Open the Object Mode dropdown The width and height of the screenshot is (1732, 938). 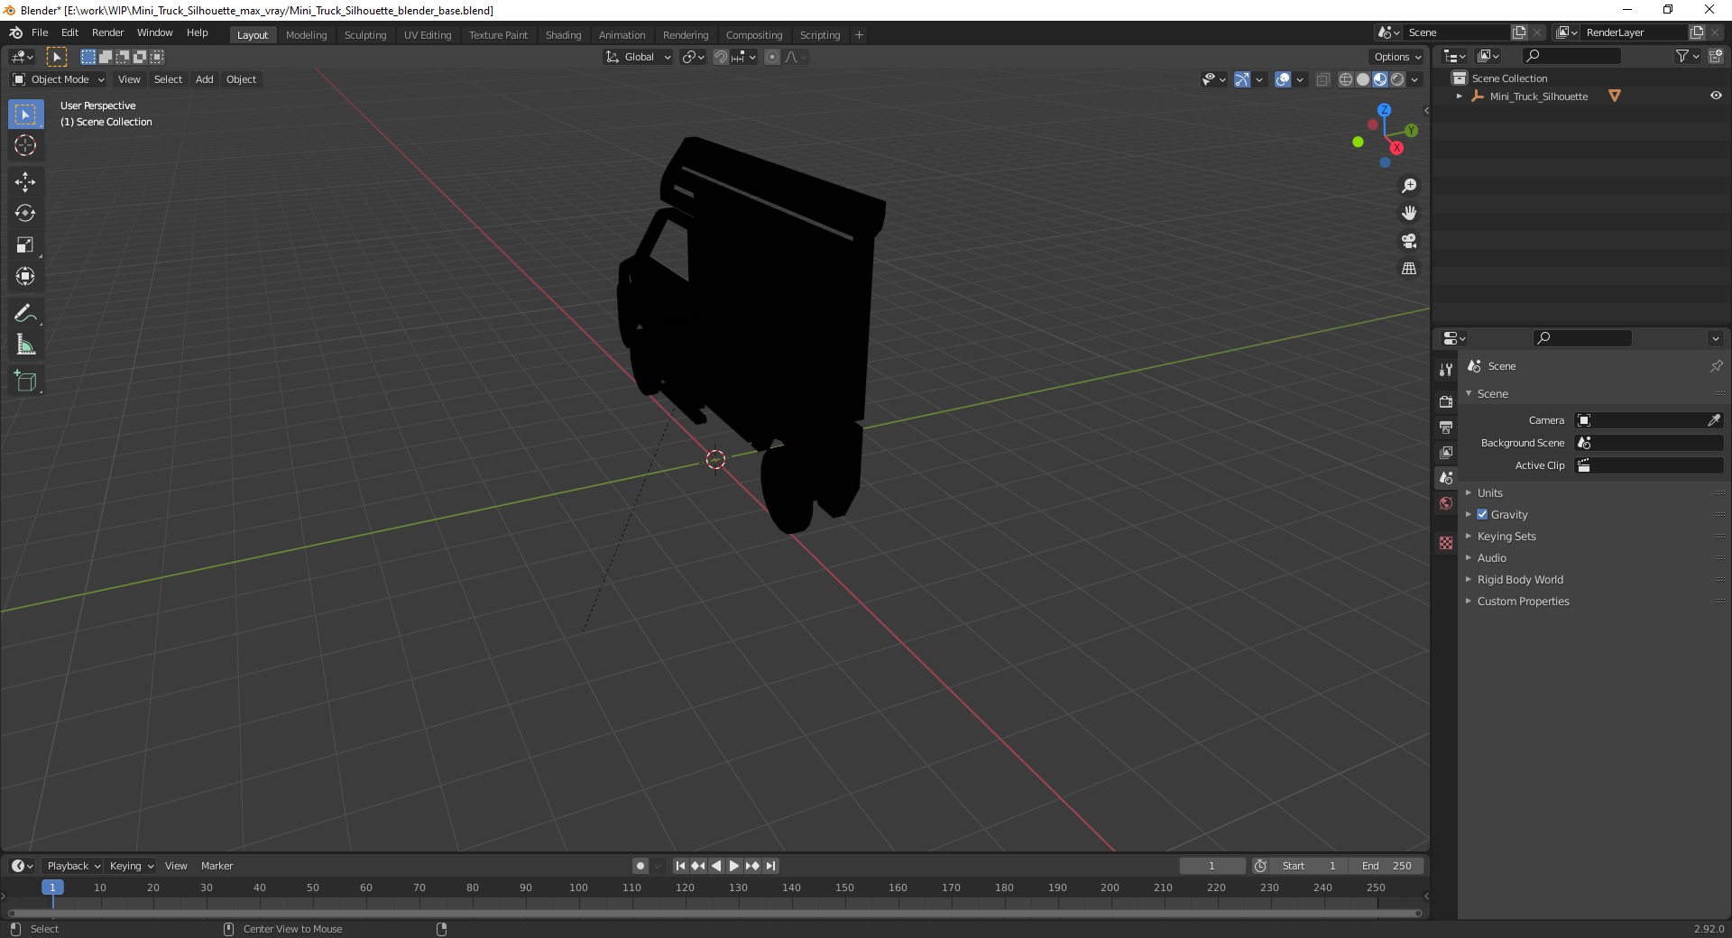(59, 79)
